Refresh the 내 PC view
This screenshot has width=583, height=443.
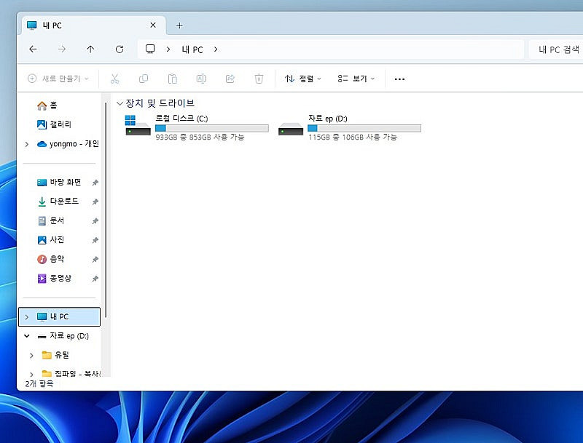pyautogui.click(x=120, y=49)
